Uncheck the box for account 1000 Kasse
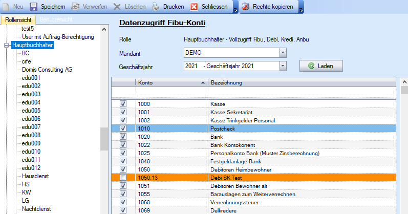Screen dimensions: 408x214 pyautogui.click(x=123, y=104)
